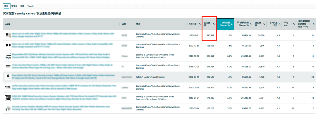Open the product link dated 2017-10-30
The image size is (316, 114).
pyautogui.click(x=61, y=56)
